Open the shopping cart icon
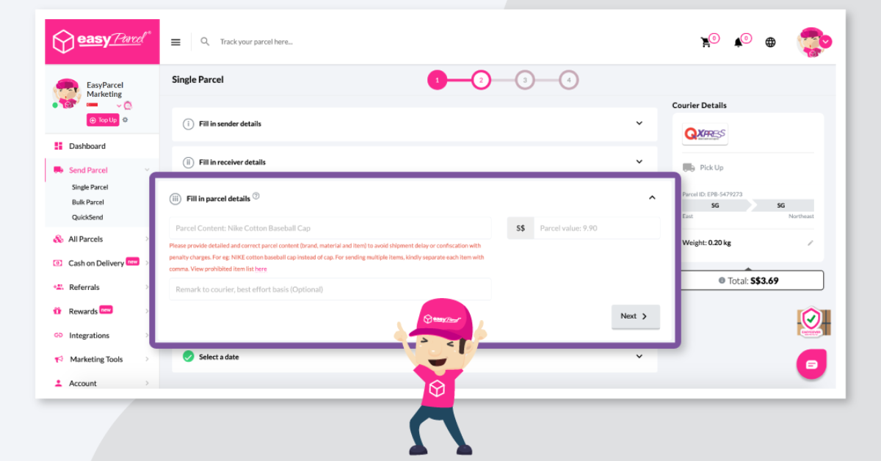This screenshot has height=461, width=881. pyautogui.click(x=706, y=43)
